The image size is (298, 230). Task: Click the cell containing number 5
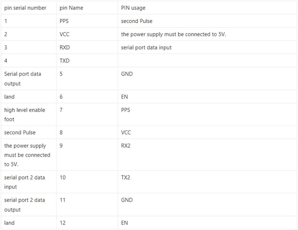click(61, 74)
